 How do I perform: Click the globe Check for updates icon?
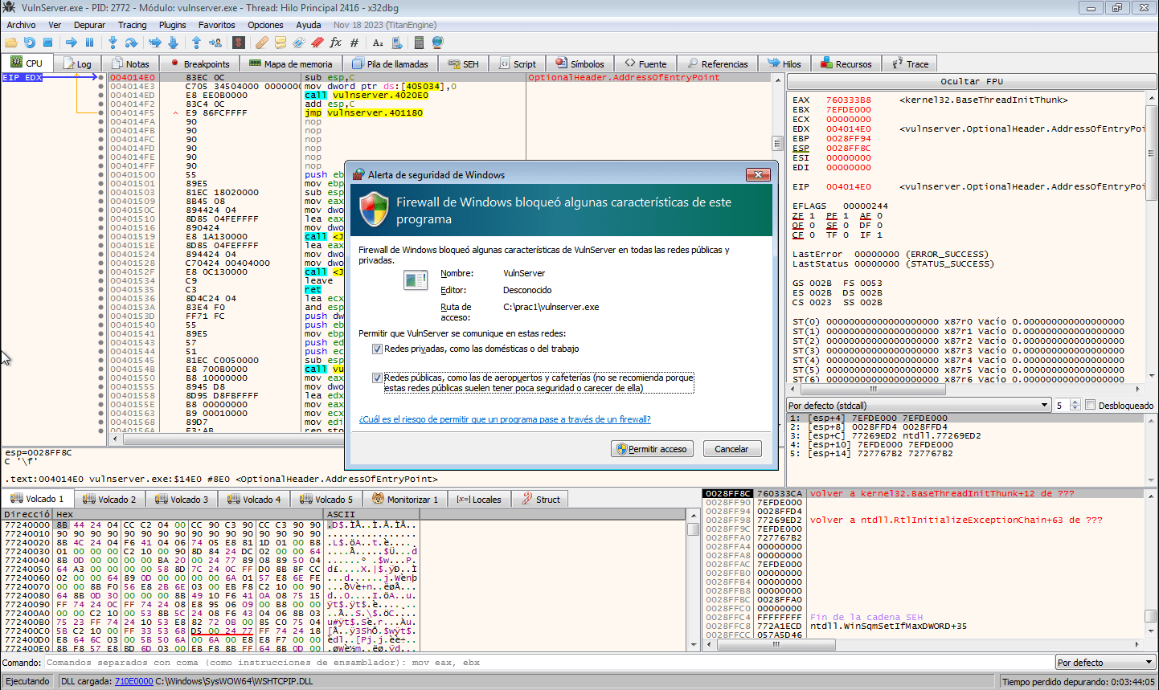click(x=437, y=43)
